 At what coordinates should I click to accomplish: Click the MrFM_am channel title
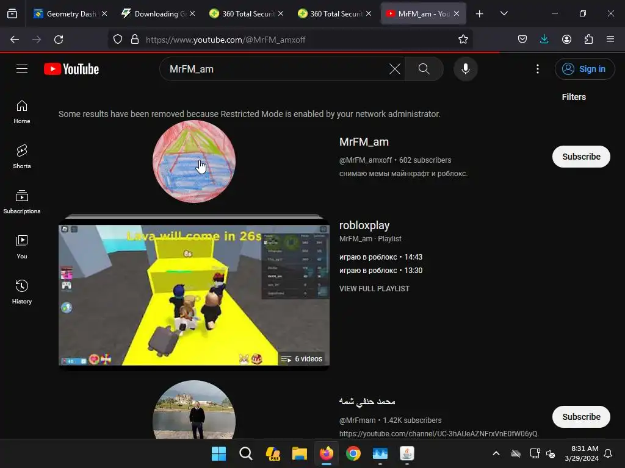tap(364, 142)
